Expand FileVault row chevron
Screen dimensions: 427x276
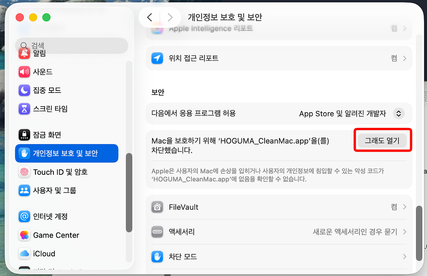(x=405, y=207)
